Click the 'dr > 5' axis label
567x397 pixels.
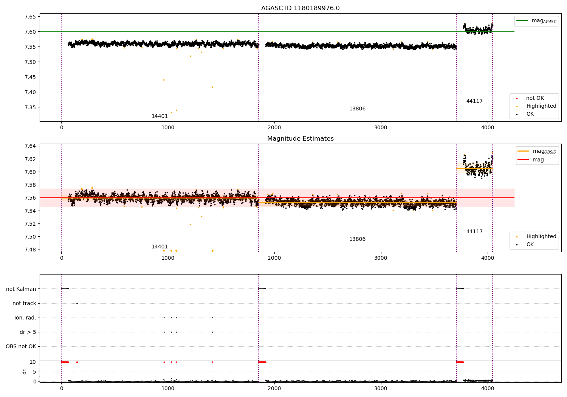28,332
